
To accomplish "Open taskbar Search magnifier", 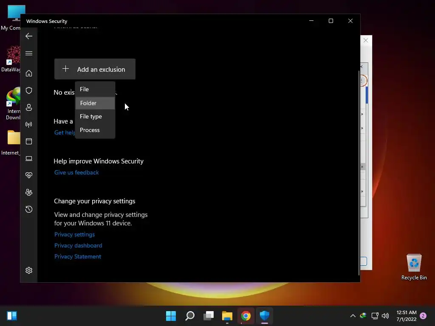I will tap(190, 316).
